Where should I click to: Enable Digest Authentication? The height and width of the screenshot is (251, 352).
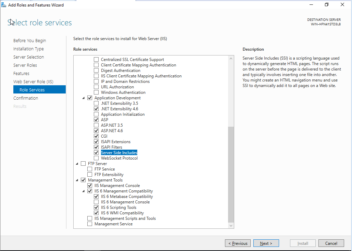[x=96, y=70]
